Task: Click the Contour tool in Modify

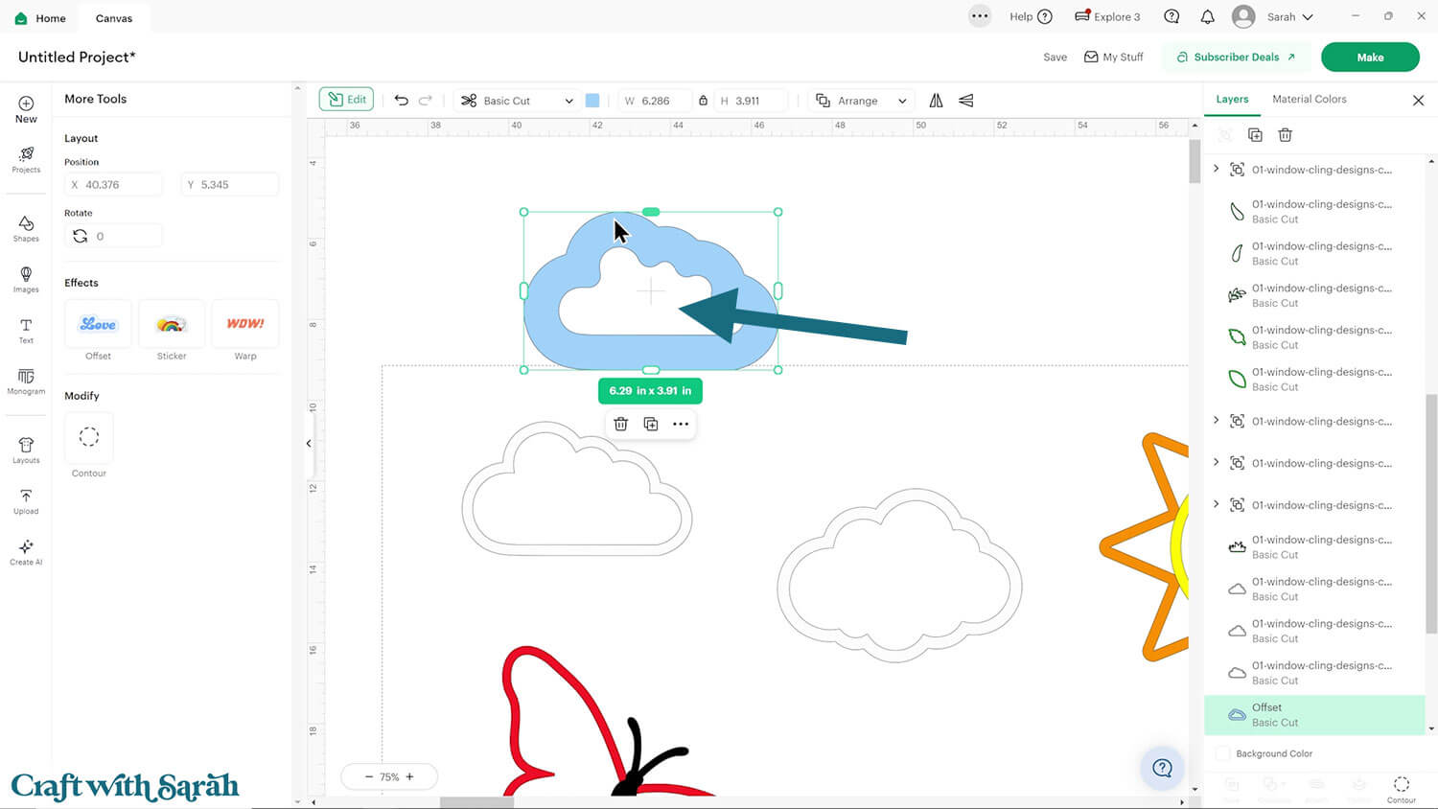Action: [89, 438]
